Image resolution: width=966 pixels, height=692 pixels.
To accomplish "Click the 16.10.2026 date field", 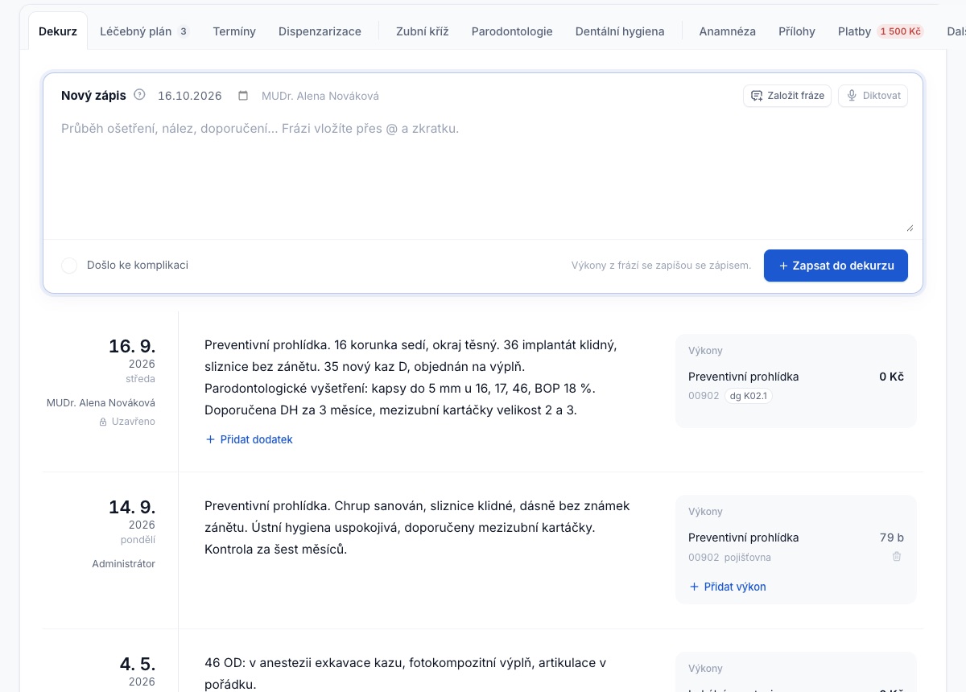I will click(x=190, y=96).
